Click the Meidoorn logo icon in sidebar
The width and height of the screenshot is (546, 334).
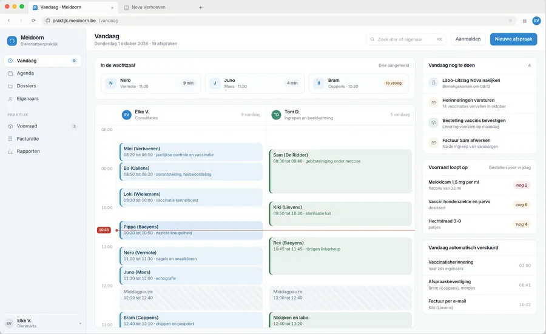(x=12, y=41)
